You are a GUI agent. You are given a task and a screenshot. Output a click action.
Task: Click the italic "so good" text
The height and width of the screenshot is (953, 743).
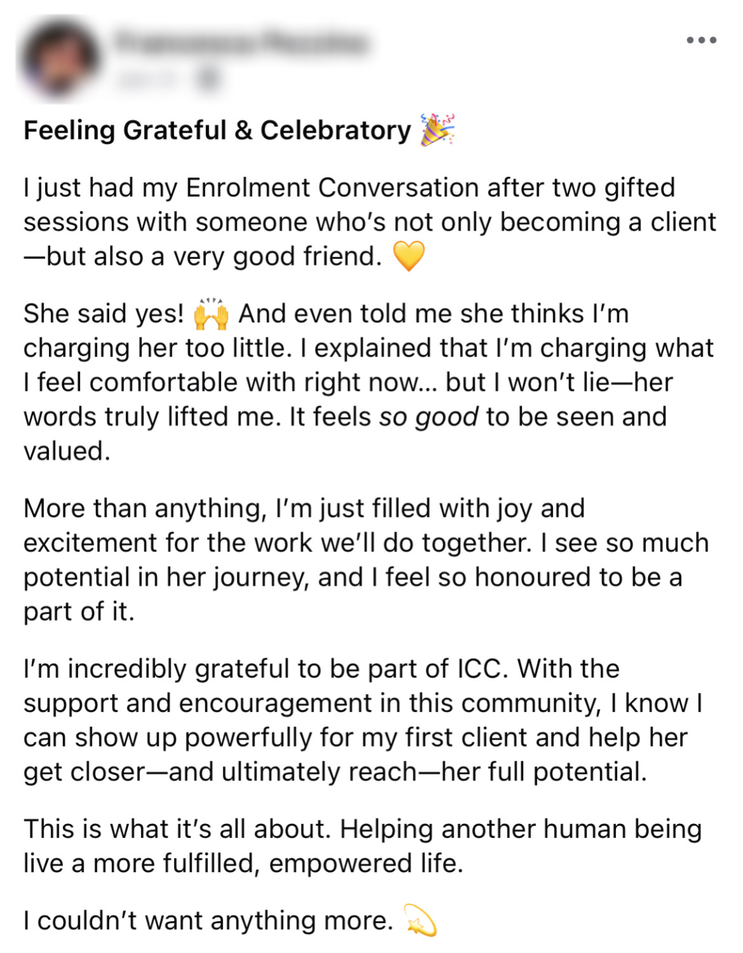coord(428,417)
